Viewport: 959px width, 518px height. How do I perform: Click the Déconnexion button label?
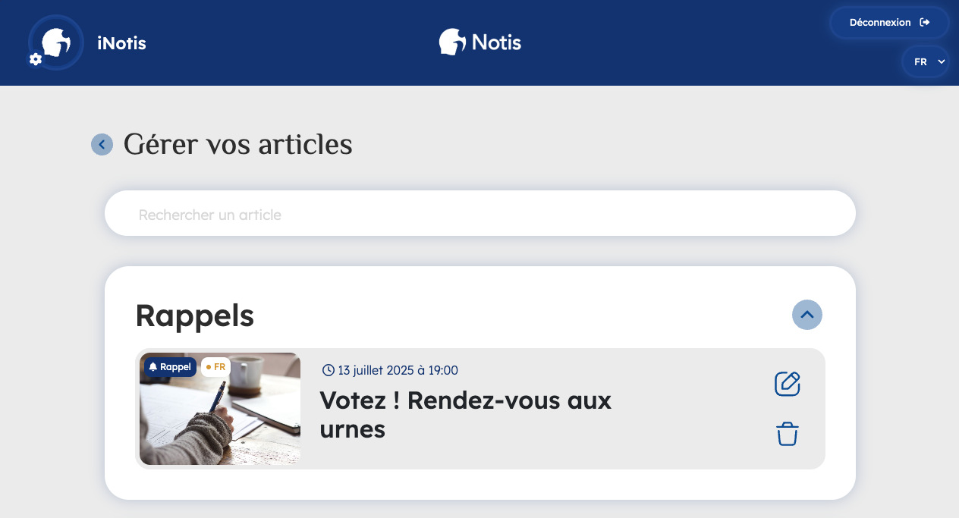(x=880, y=23)
